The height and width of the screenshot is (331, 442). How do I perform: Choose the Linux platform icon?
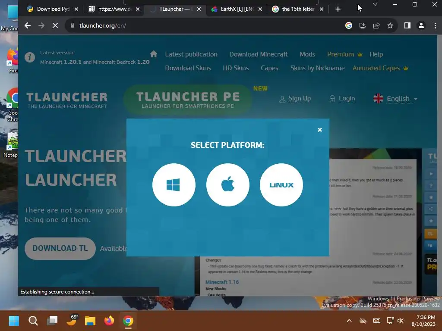281,185
